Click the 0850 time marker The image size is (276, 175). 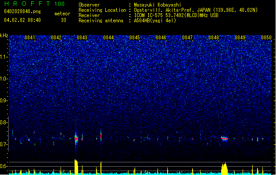266,38
